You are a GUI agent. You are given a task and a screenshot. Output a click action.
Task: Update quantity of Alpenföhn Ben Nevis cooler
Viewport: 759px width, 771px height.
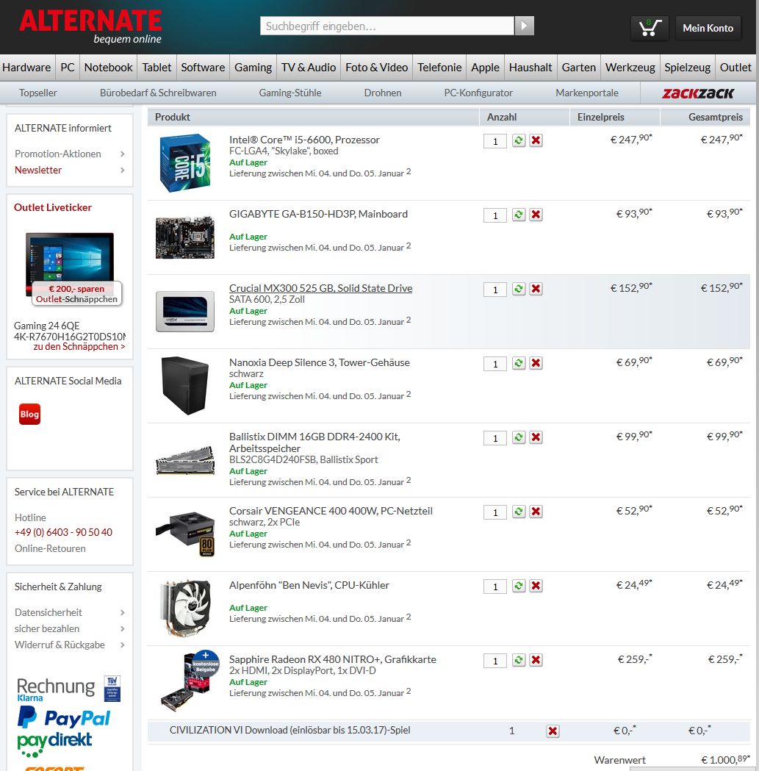pyautogui.click(x=519, y=586)
